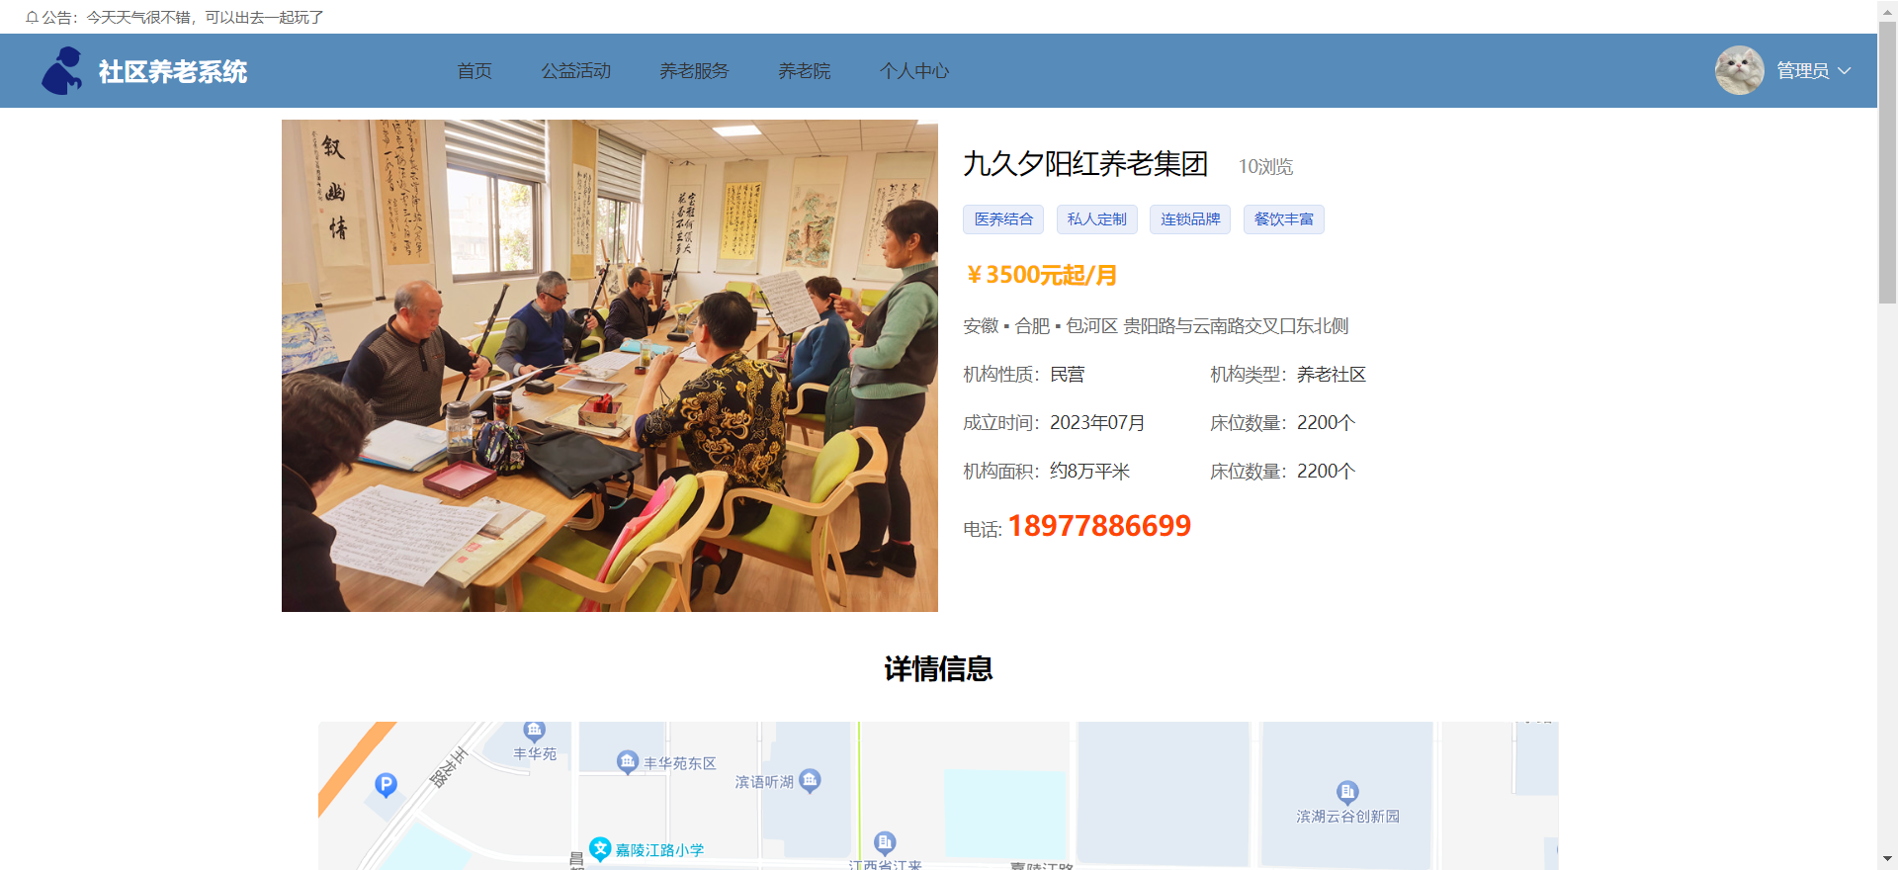Image resolution: width=1898 pixels, height=870 pixels.
Task: Open the 养老院 menu
Action: tap(805, 71)
